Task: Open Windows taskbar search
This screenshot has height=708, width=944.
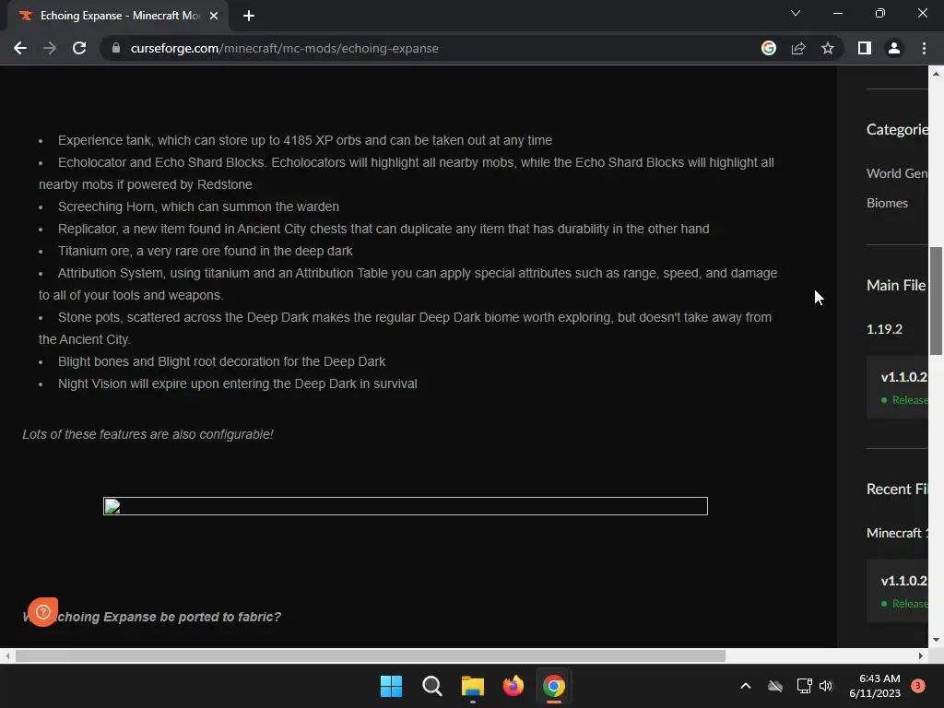Action: (x=431, y=686)
